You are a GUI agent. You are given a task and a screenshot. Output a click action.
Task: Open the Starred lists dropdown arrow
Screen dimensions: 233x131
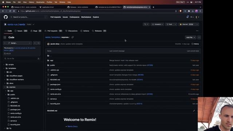coord(197,24)
